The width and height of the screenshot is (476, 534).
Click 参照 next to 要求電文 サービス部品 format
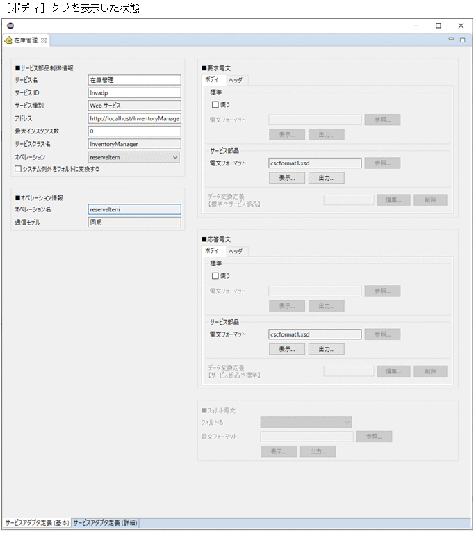coord(382,163)
